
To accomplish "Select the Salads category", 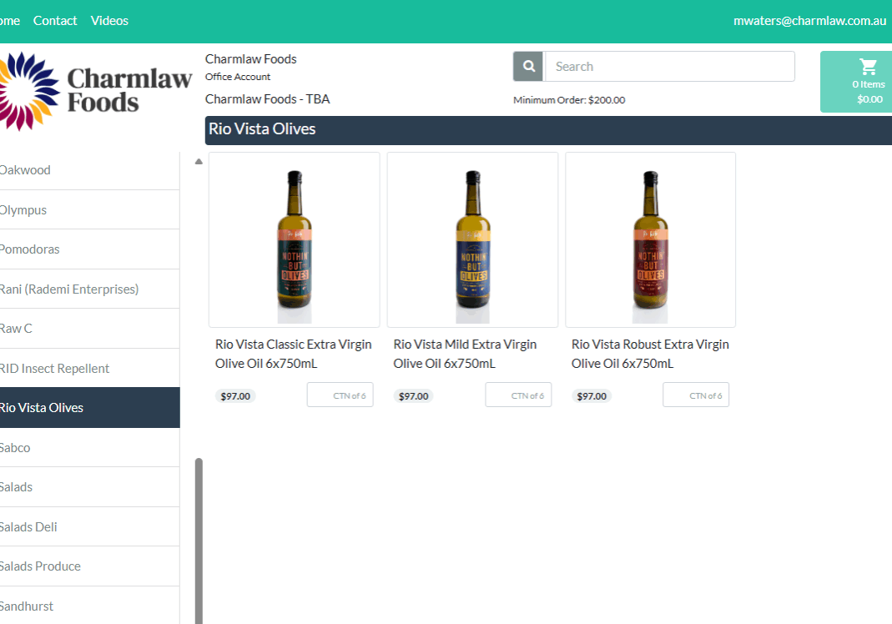I will [89, 487].
